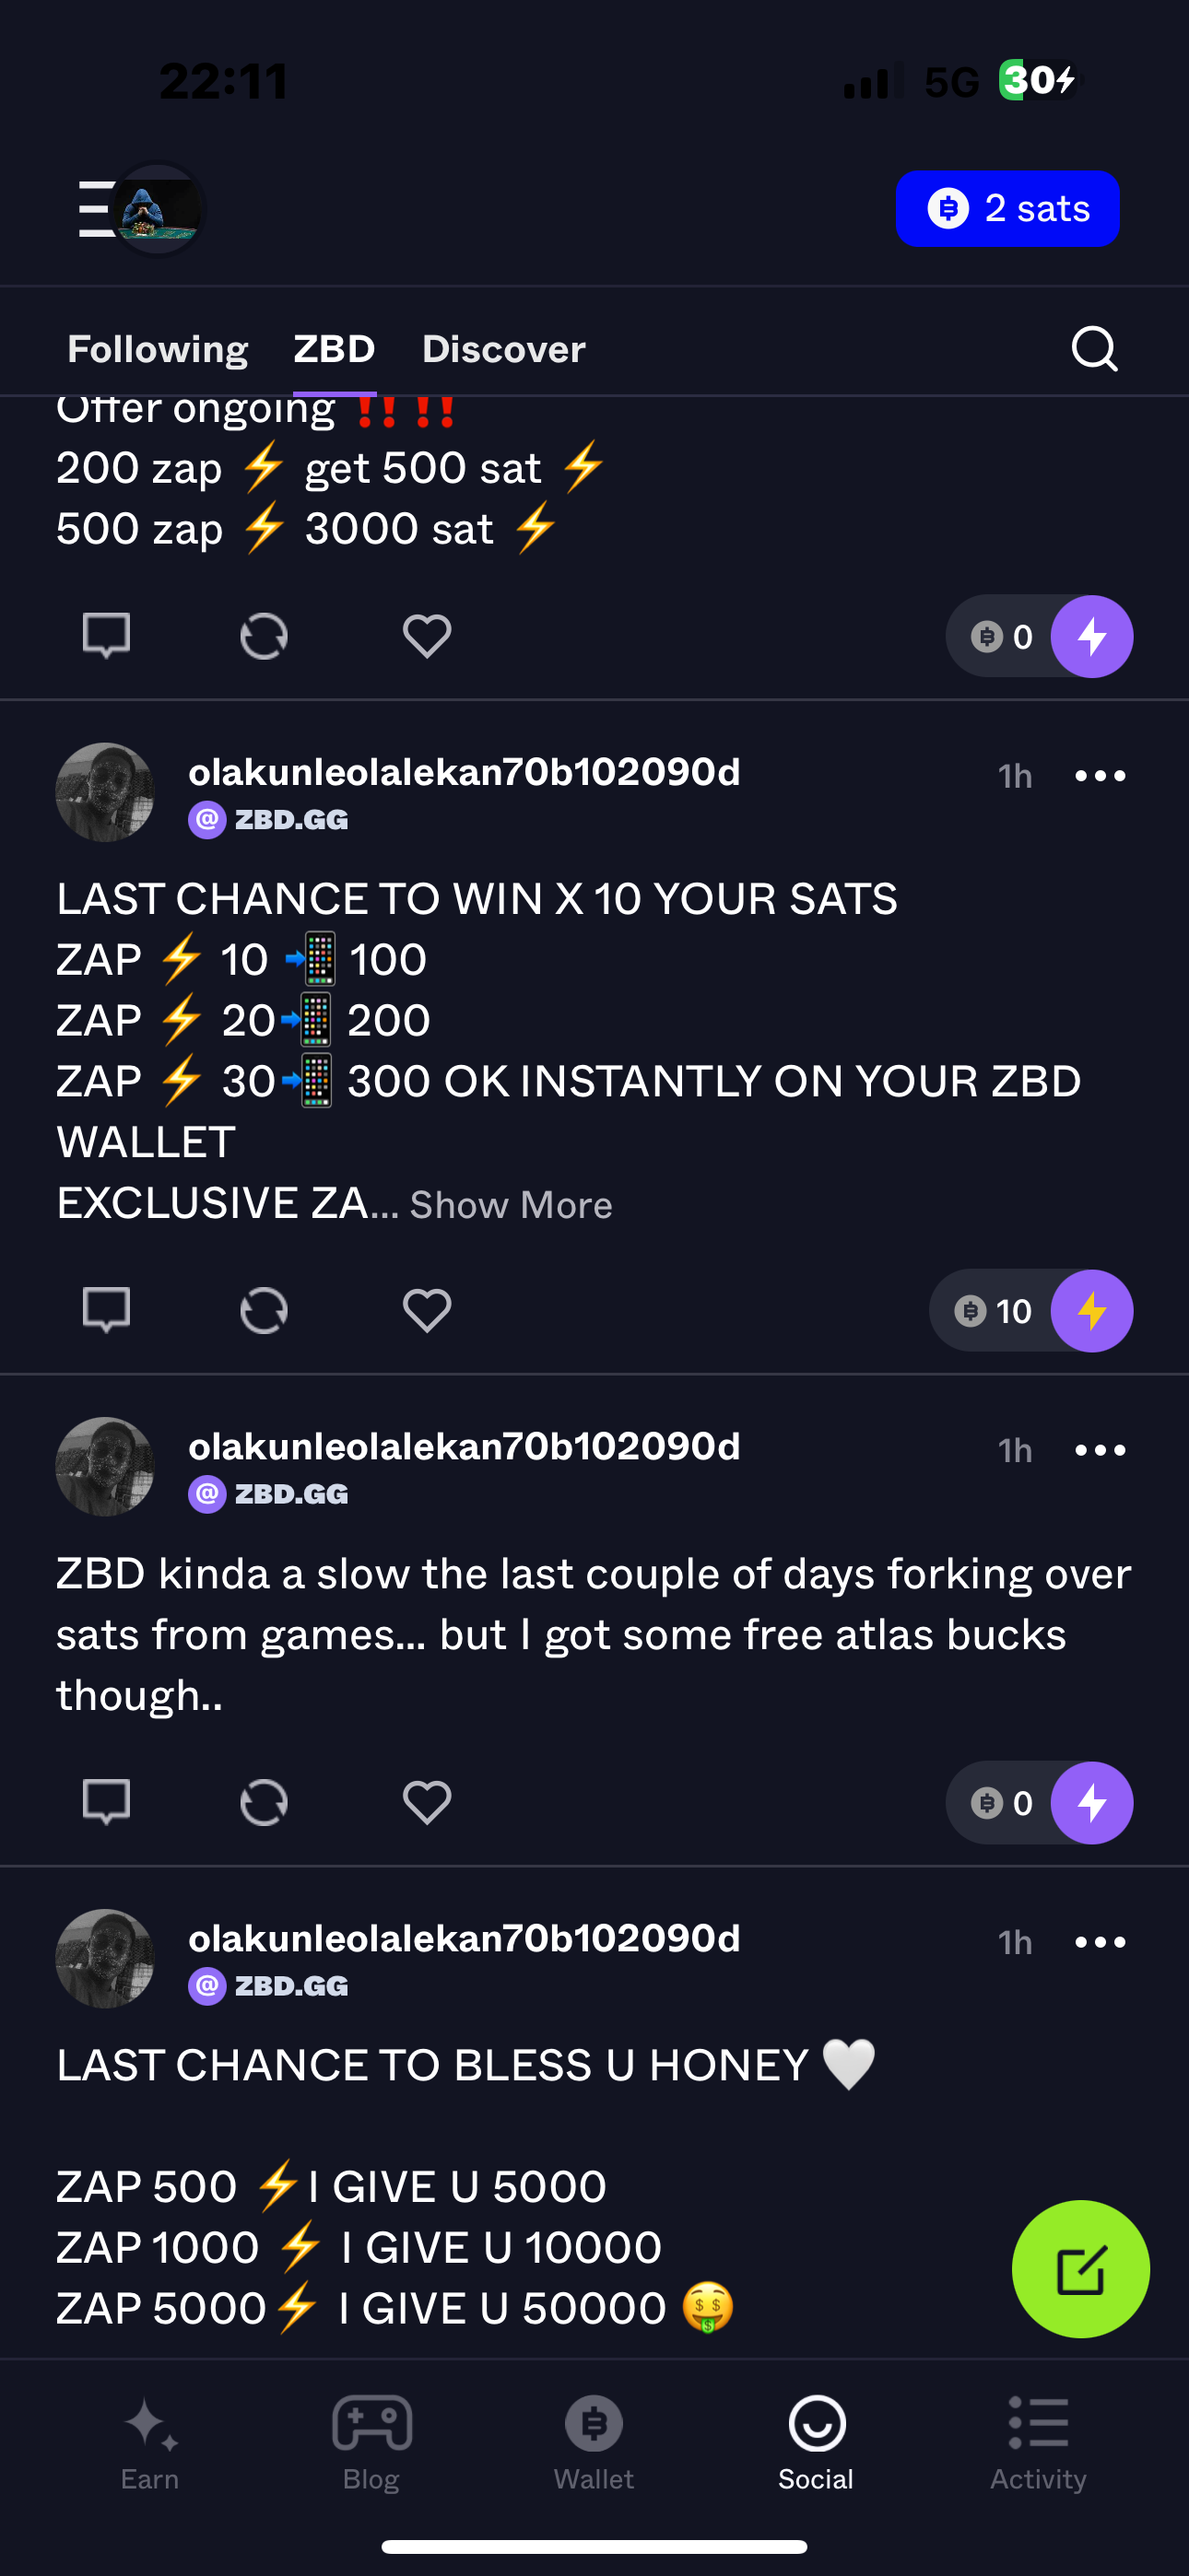
Task: Open options menu on 'LAST CHANCE TO WIN' post
Action: (x=1100, y=776)
